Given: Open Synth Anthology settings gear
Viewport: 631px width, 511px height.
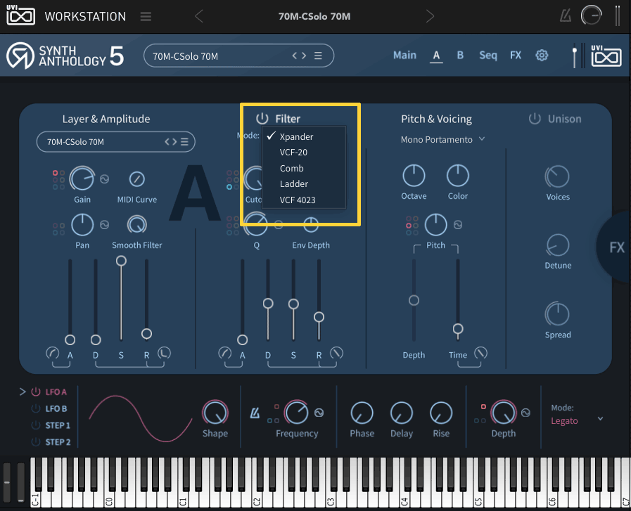Looking at the screenshot, I should tap(542, 55).
